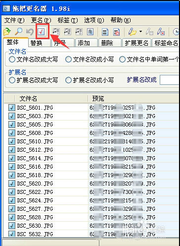The image size is (180, 246).
Task: Uncheck the checkbox for DSC_5624.JPG
Action: (12, 200)
